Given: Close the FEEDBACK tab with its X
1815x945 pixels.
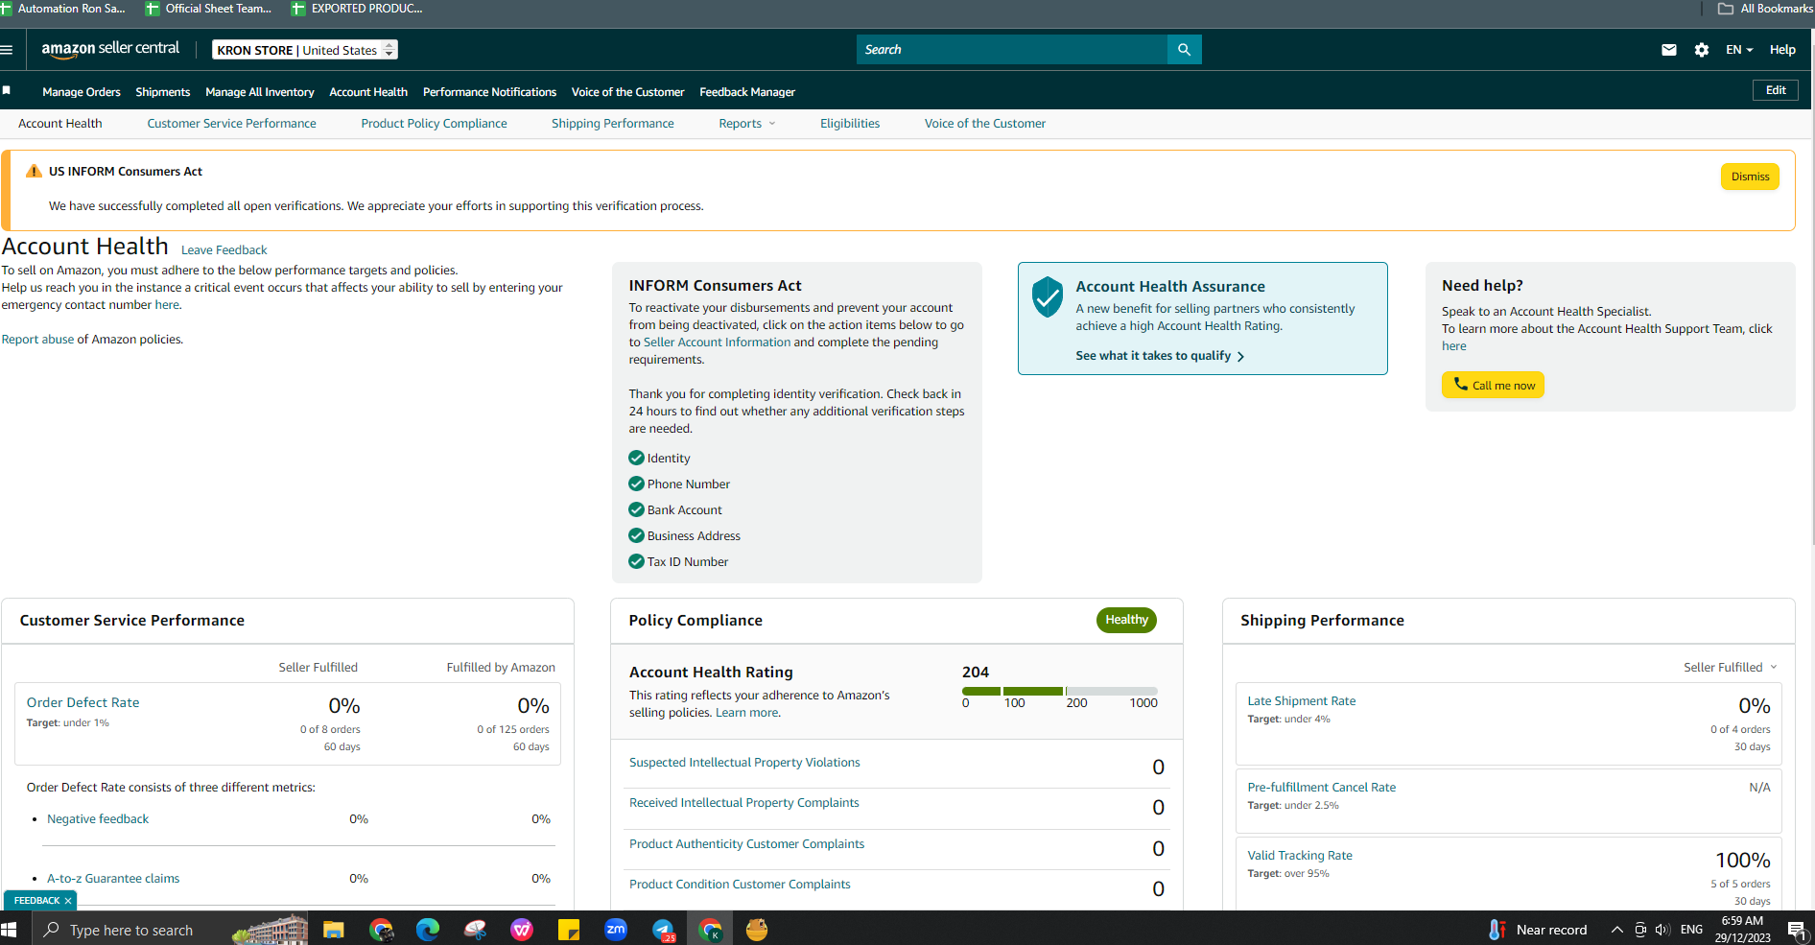Looking at the screenshot, I should (68, 901).
